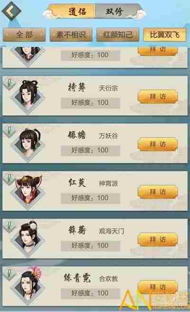Click 拜访 button for 观海天门 companion
Viewport: 190px width, 312px height.
tap(158, 240)
